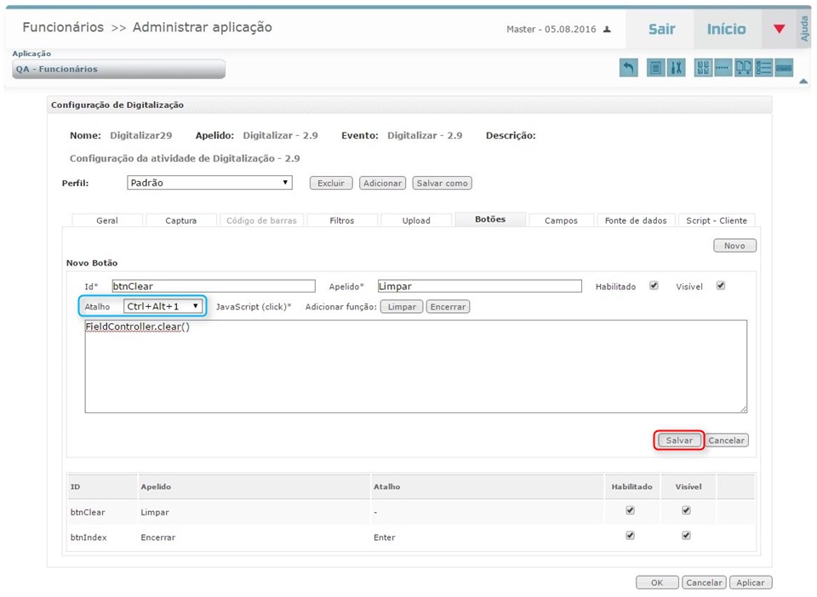Uncheck Visível for the btnIndex row

coord(688,536)
